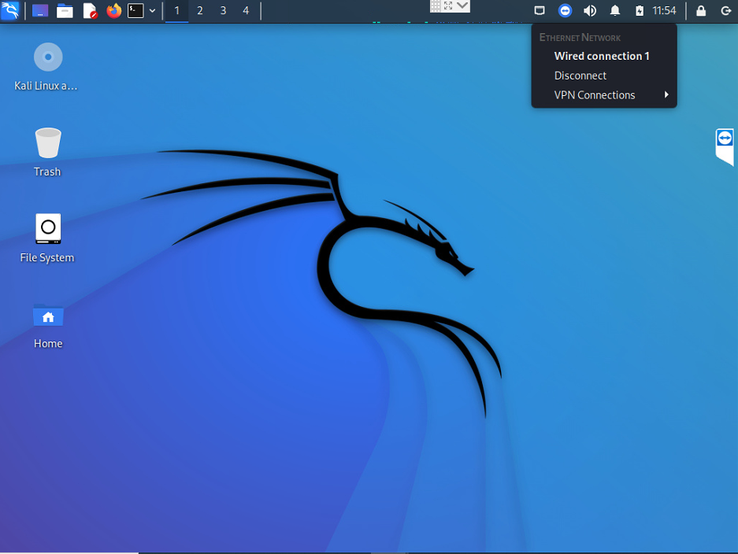Image resolution: width=738 pixels, height=554 pixels.
Task: Open the log out icon
Action: 725,10
